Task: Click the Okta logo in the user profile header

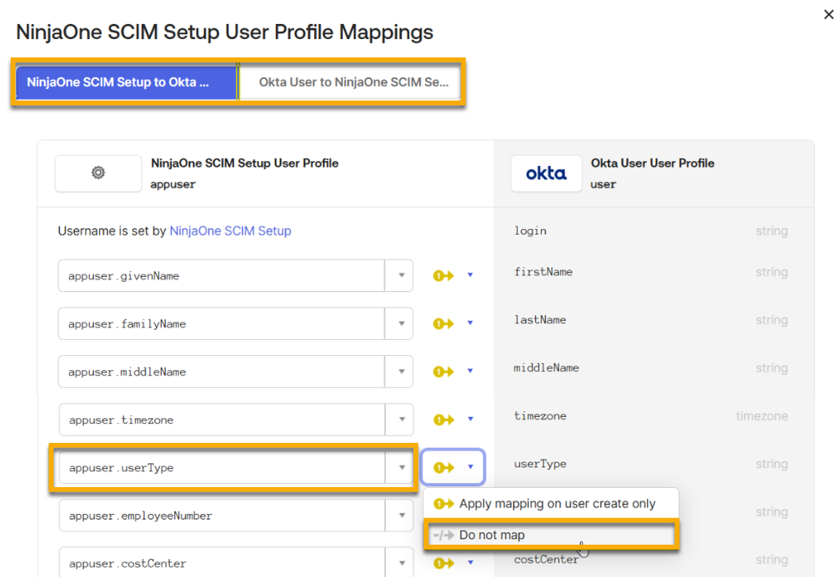Action: (x=546, y=173)
